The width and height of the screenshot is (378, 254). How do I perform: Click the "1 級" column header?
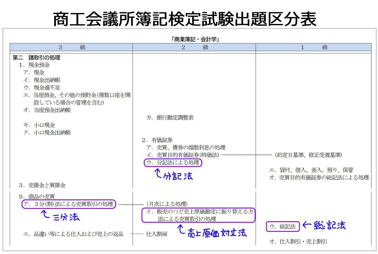(x=313, y=47)
